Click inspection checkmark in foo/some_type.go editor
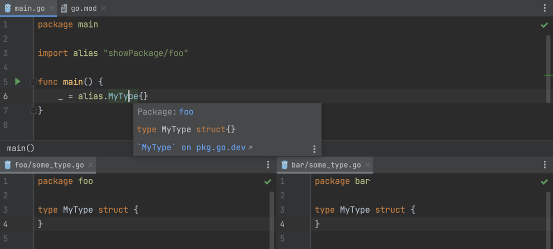Screen dimensions: 553x249 [267, 181]
